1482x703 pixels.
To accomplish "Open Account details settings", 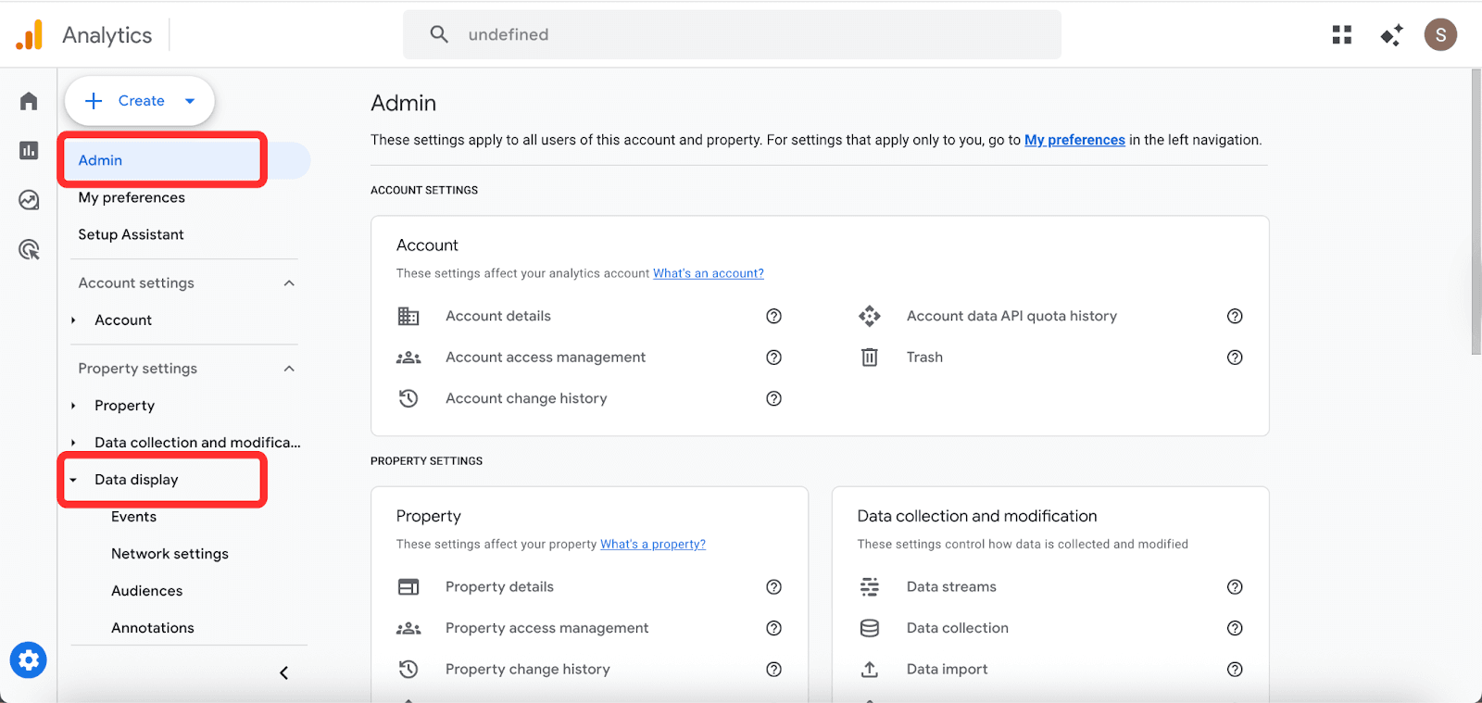I will click(498, 316).
